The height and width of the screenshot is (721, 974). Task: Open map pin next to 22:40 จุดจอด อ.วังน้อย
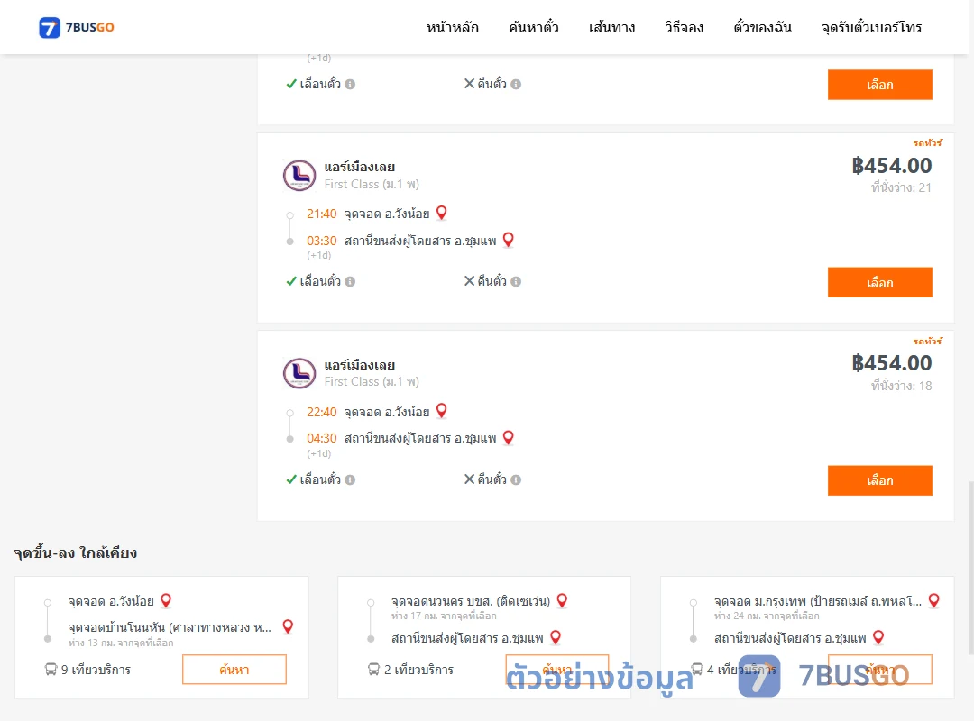coord(442,411)
